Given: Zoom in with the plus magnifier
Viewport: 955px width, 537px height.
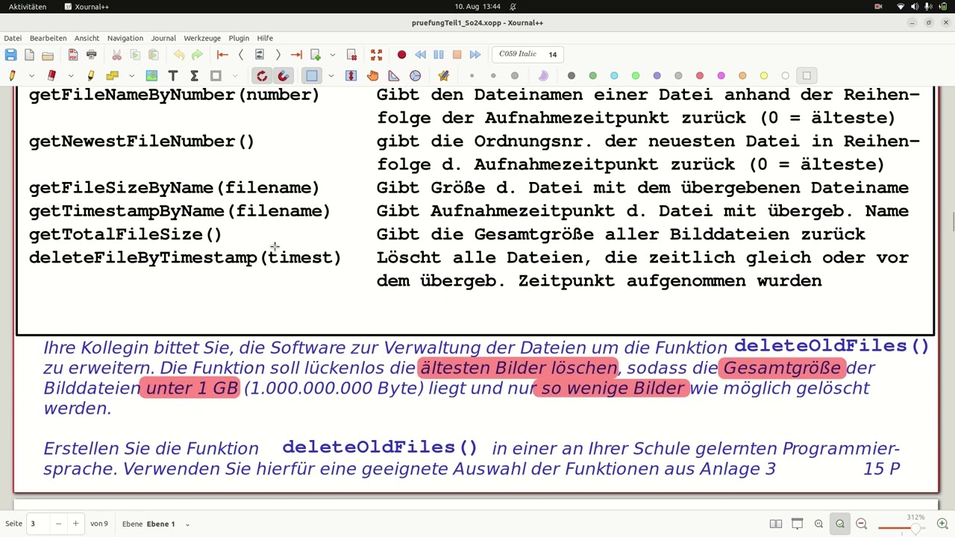Looking at the screenshot, I should [942, 524].
